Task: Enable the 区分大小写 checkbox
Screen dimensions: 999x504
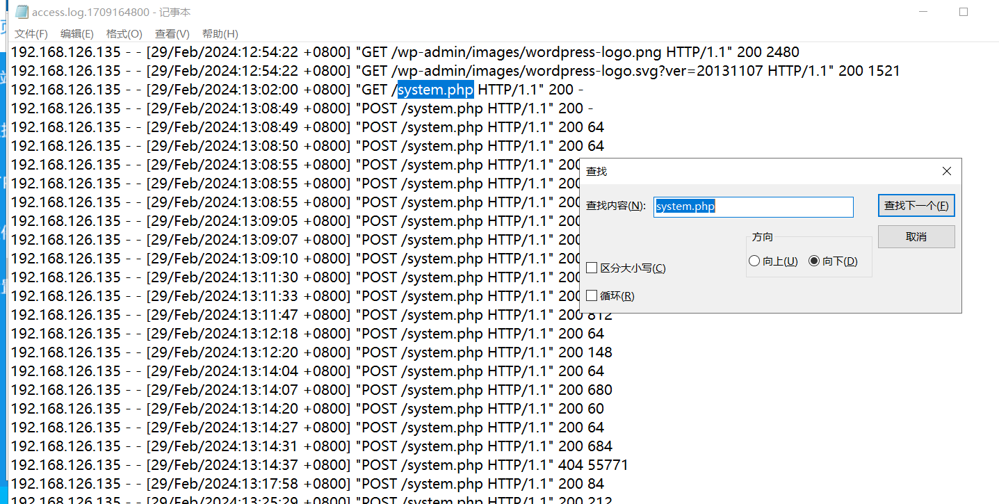Action: [x=592, y=268]
